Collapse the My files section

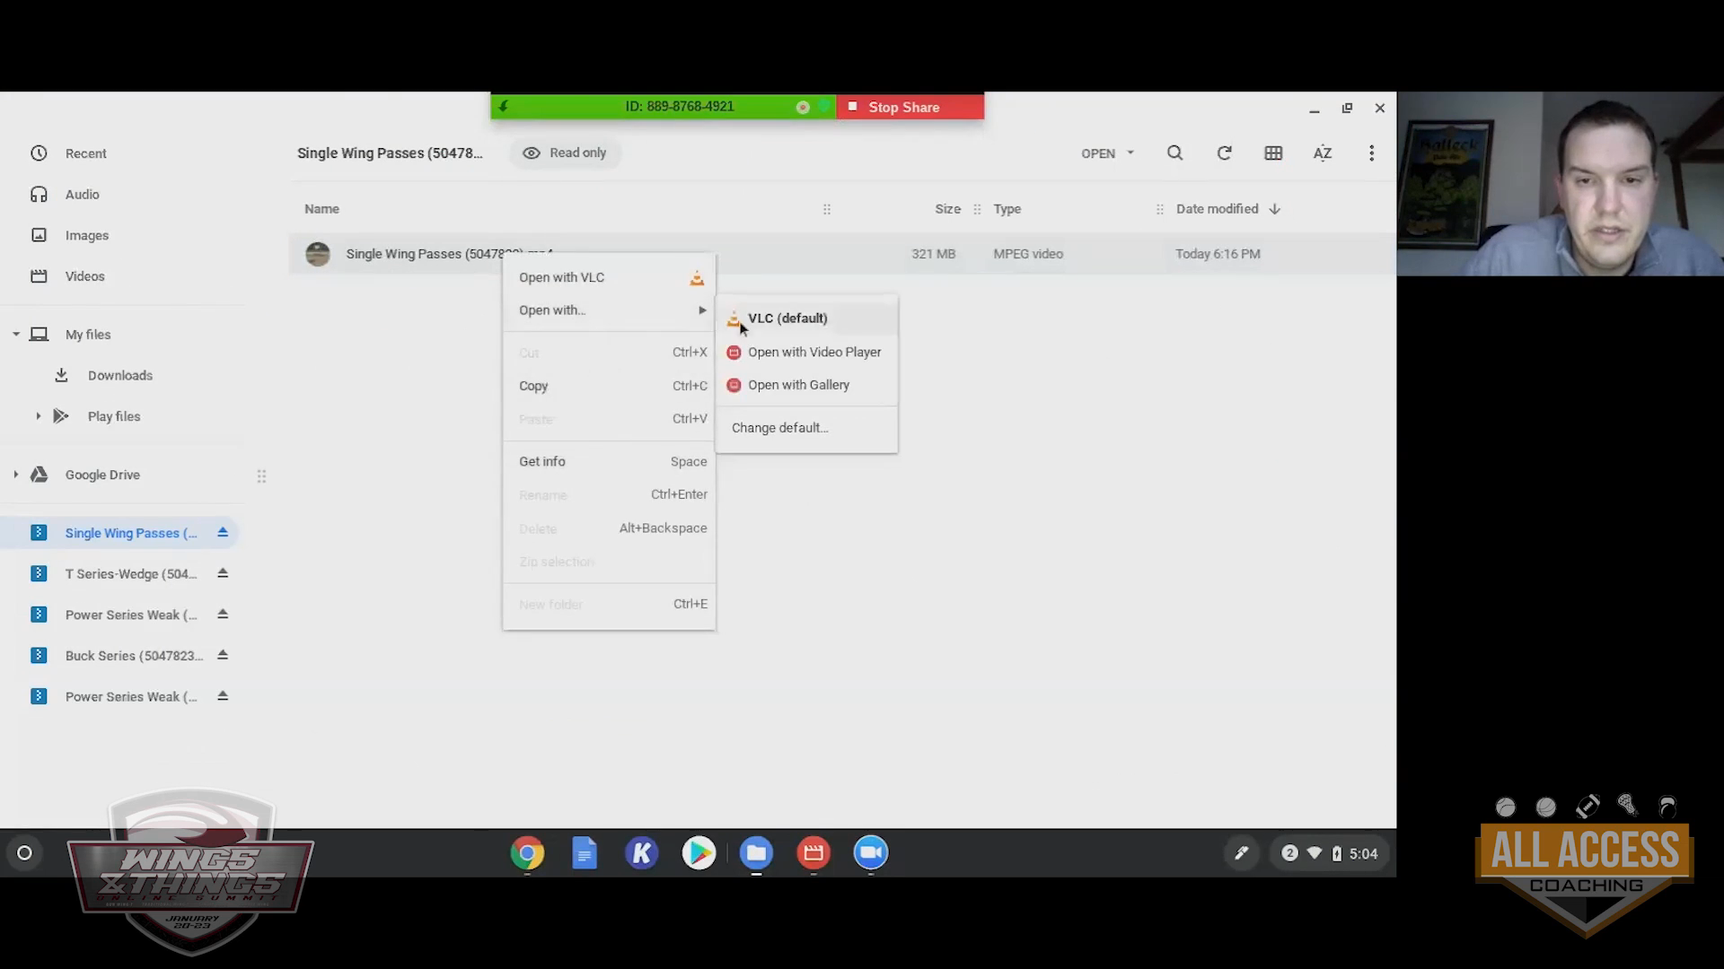tap(16, 335)
